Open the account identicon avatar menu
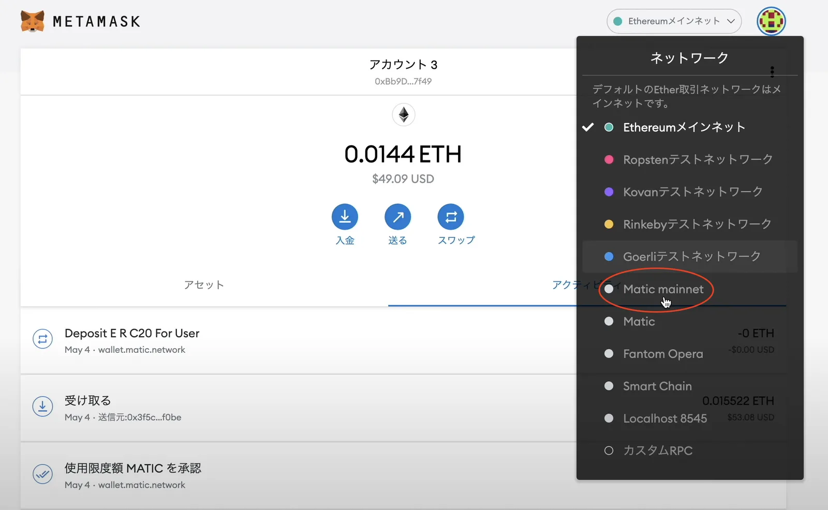This screenshot has width=828, height=510. 771,21
